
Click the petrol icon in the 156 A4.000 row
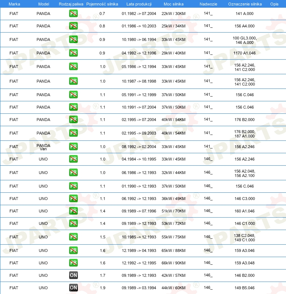[73, 26]
